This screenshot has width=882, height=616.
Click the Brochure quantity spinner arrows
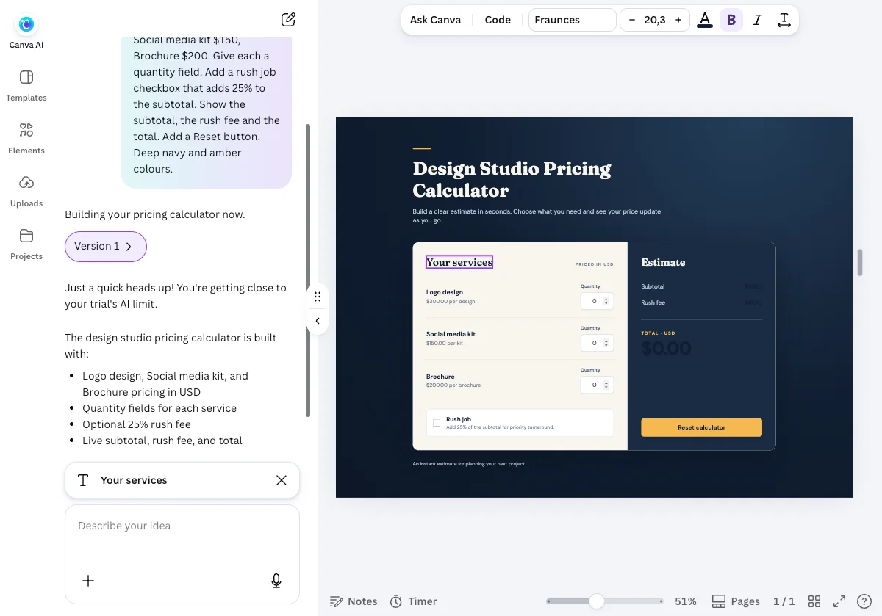click(x=606, y=385)
